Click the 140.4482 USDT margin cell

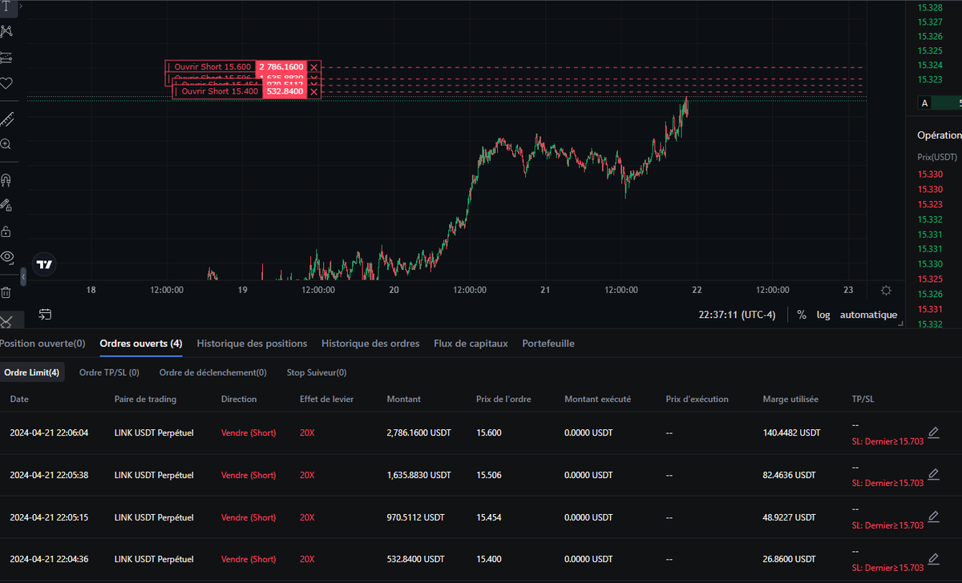point(792,432)
